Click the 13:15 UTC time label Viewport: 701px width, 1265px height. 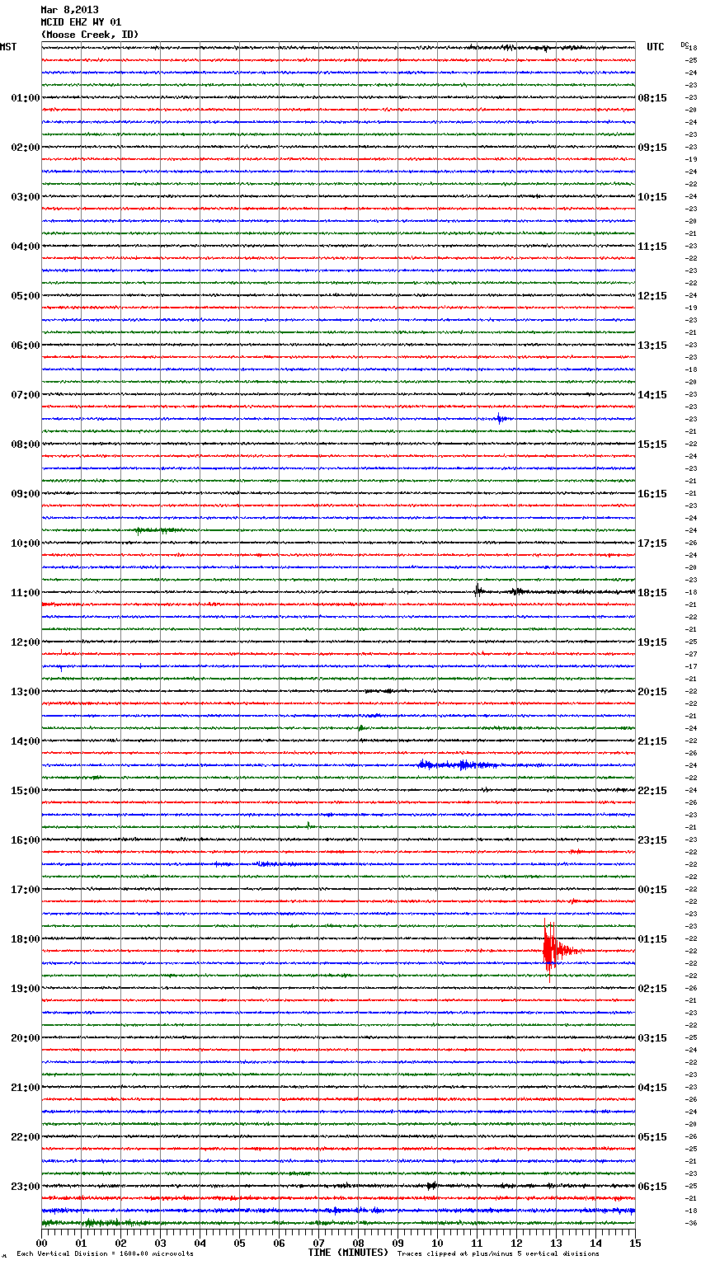point(652,346)
